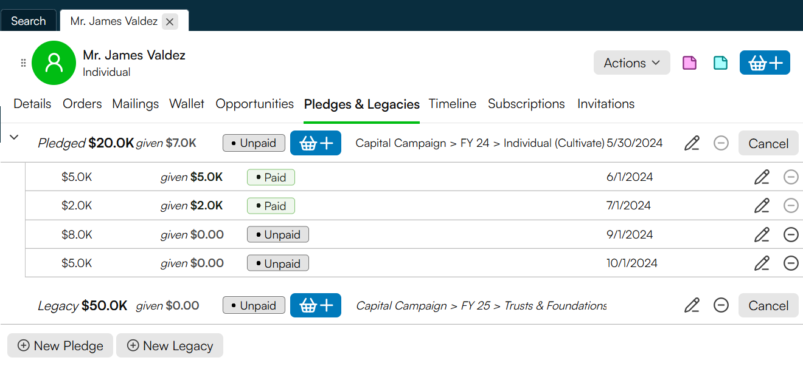Viewport: 803px width, 366px height.
Task: Click the drag handle beside the avatar
Action: coord(23,63)
